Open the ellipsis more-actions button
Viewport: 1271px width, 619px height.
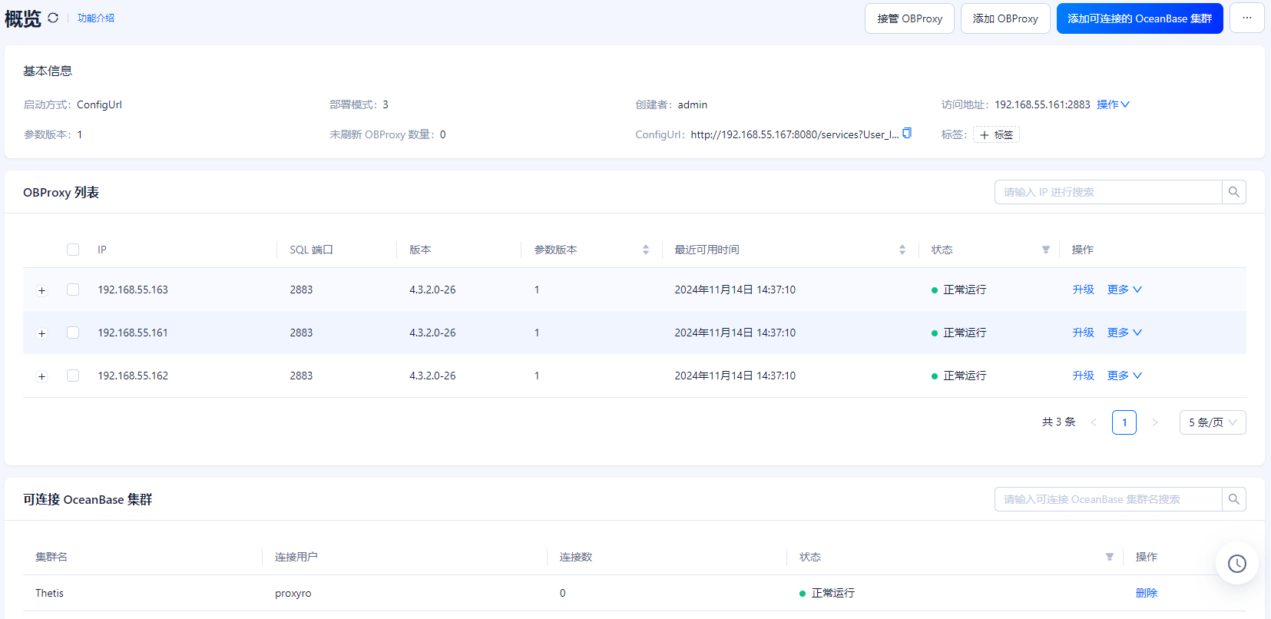pos(1246,18)
